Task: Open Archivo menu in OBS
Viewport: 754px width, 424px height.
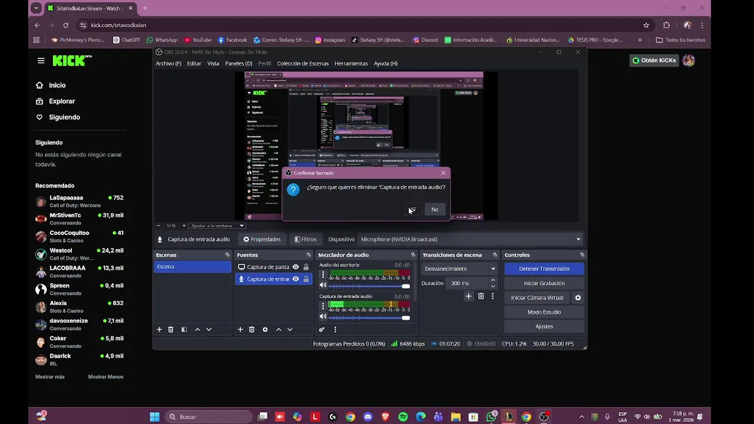Action: coord(168,64)
